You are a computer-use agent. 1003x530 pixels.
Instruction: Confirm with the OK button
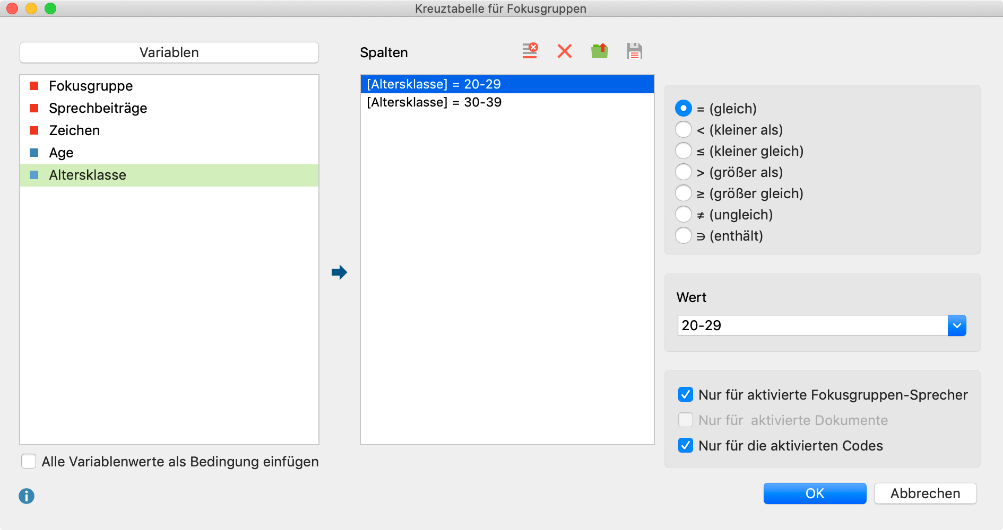point(815,493)
